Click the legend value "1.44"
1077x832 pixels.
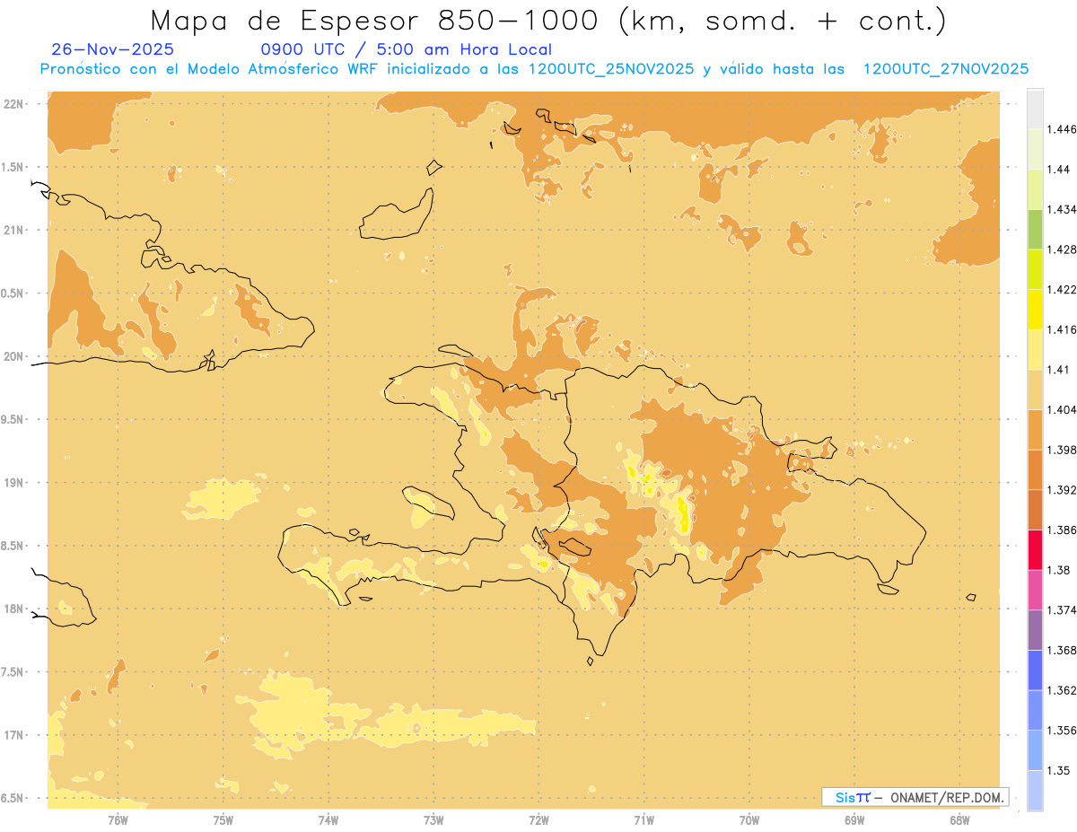coord(1059,169)
